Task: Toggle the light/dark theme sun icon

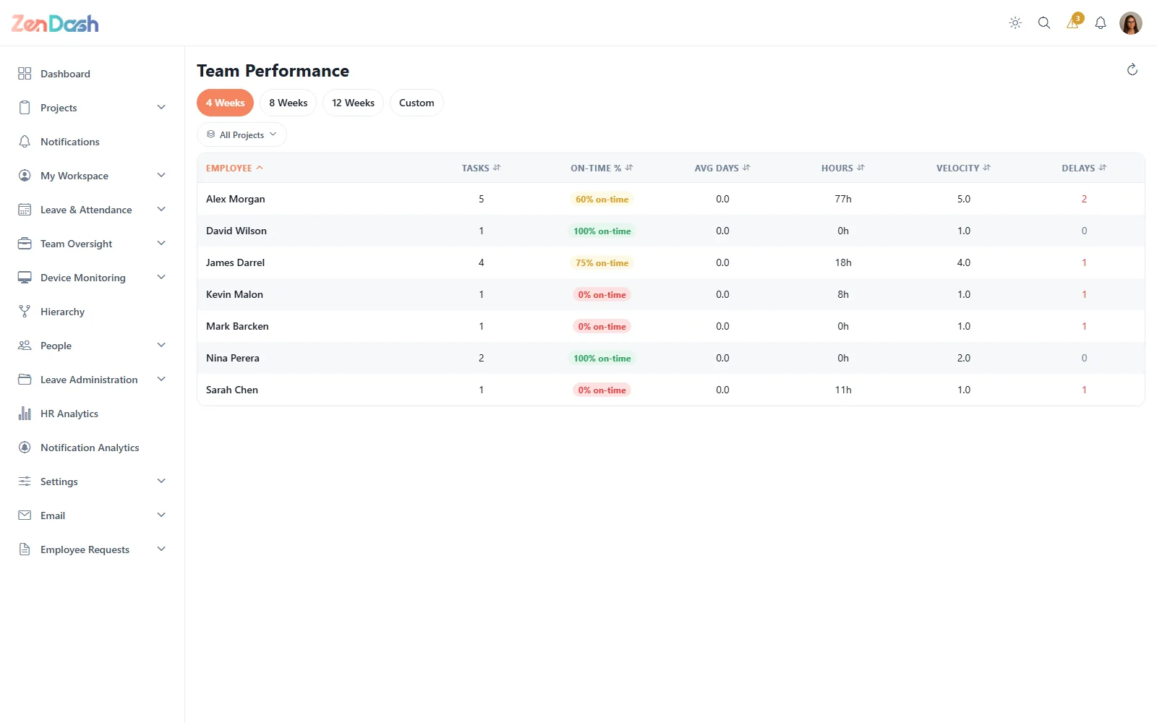Action: click(x=1015, y=23)
